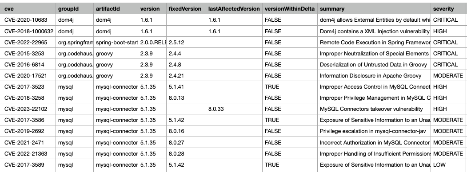Select lastAffectedVersion cell 8.0.33
The width and height of the screenshot is (467, 172).
click(234, 109)
